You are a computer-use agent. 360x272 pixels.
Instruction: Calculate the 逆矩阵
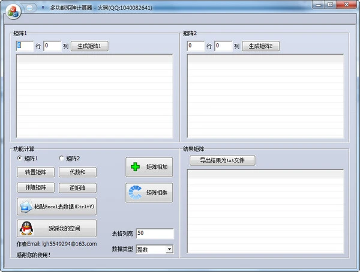pyautogui.click(x=77, y=188)
